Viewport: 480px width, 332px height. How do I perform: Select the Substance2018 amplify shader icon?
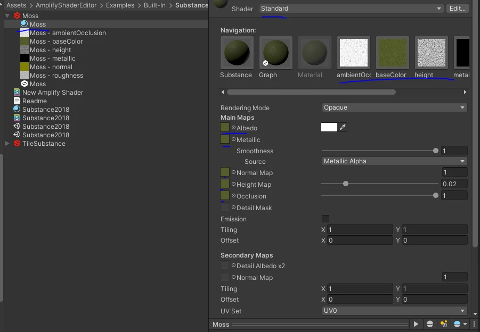click(x=17, y=118)
